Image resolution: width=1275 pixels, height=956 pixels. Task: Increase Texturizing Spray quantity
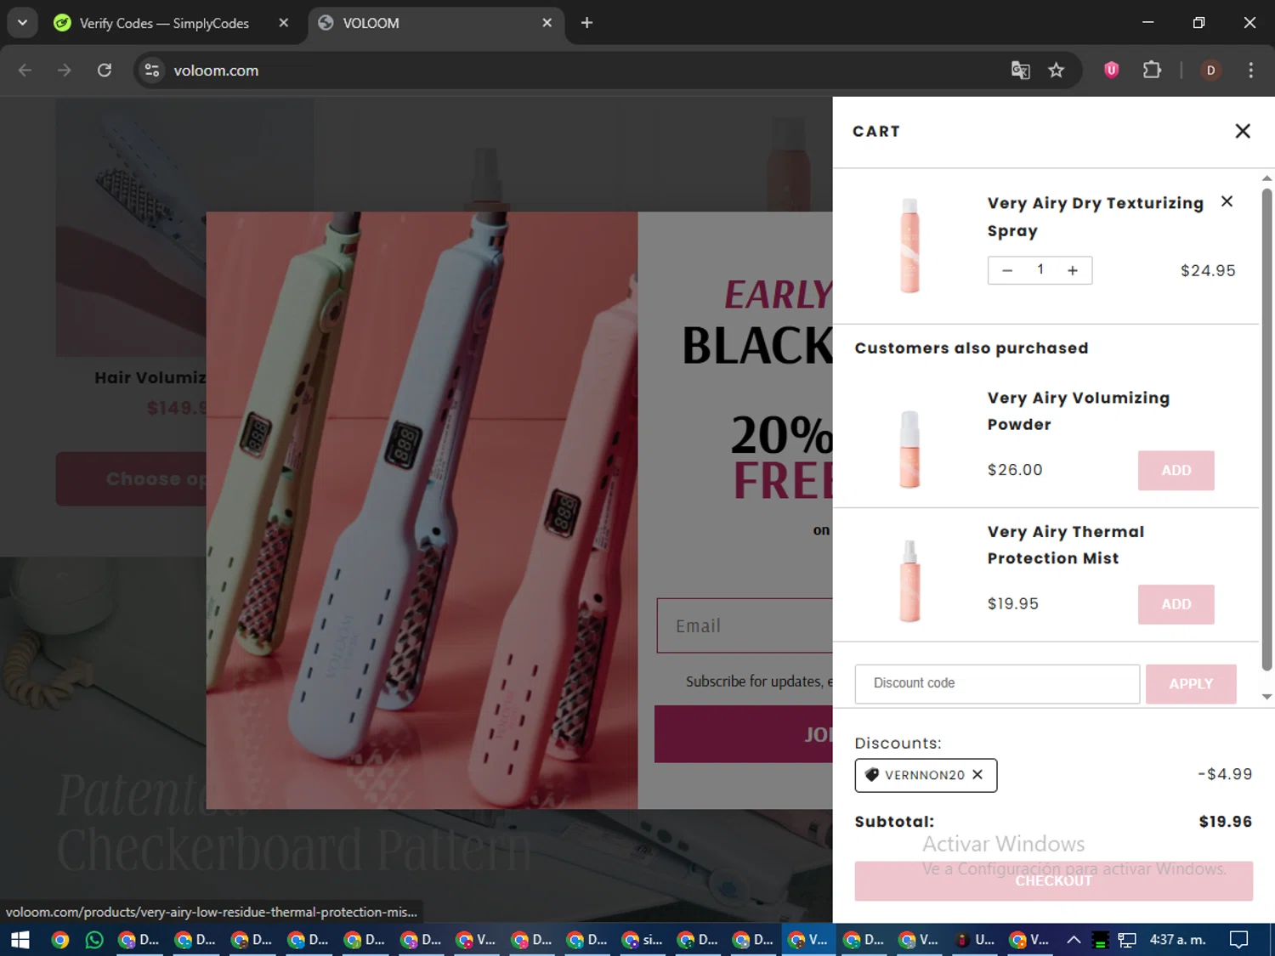point(1073,270)
